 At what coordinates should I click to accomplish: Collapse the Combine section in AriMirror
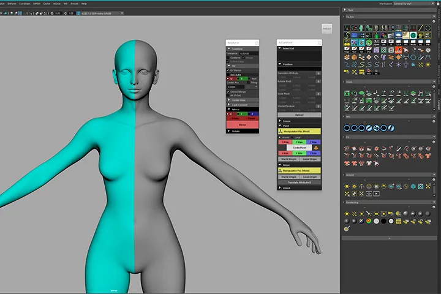pos(243,48)
